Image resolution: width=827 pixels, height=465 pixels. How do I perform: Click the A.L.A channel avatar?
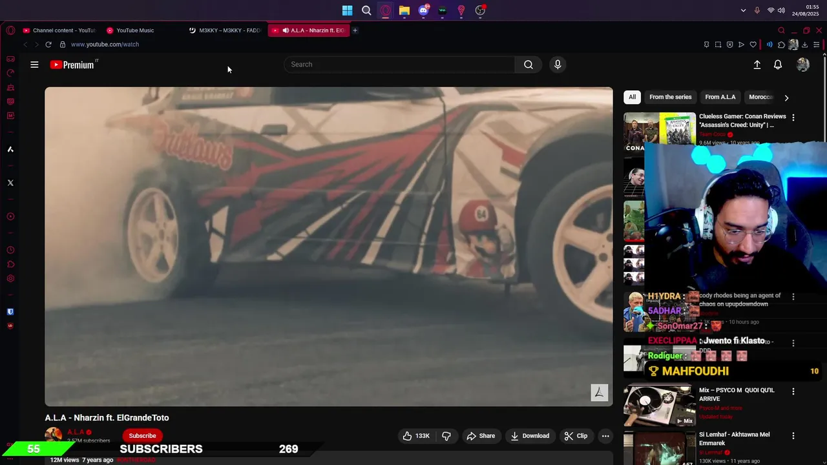click(x=54, y=436)
